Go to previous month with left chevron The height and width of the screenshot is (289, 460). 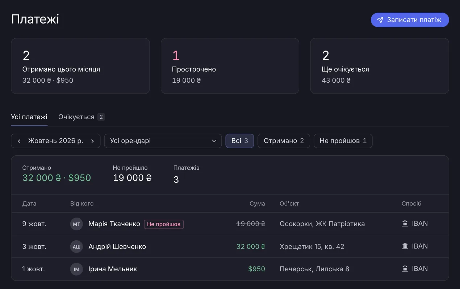pyautogui.click(x=19, y=141)
